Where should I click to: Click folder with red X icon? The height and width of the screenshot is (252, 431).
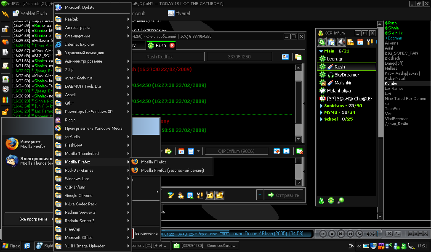pos(300,151)
